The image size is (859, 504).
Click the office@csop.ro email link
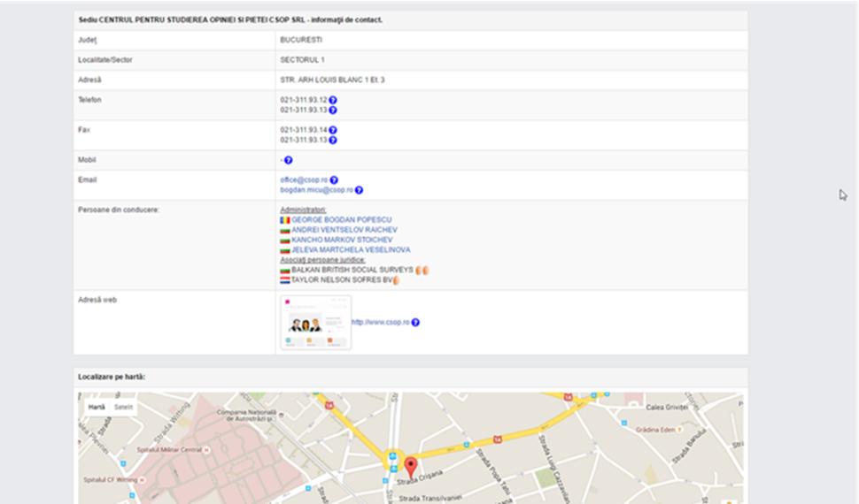pyautogui.click(x=304, y=180)
